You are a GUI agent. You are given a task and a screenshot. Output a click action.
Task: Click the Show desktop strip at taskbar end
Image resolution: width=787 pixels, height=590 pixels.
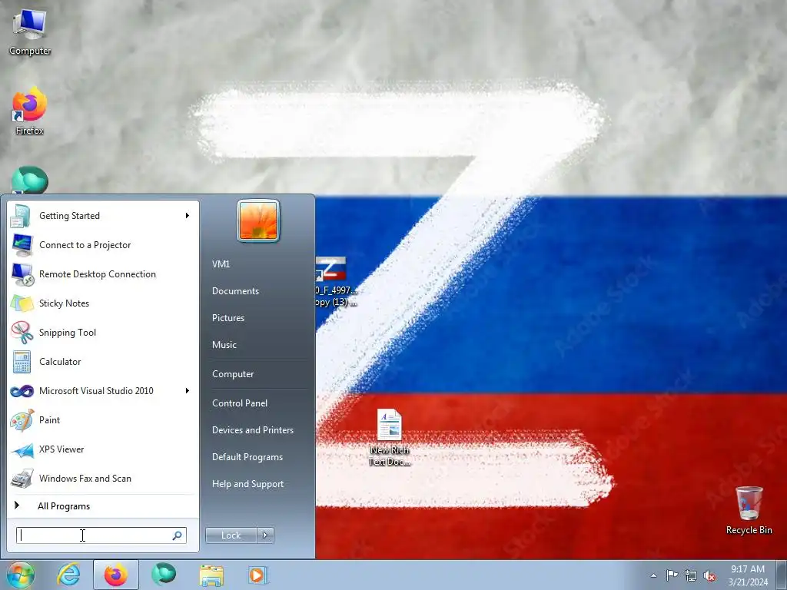782,575
